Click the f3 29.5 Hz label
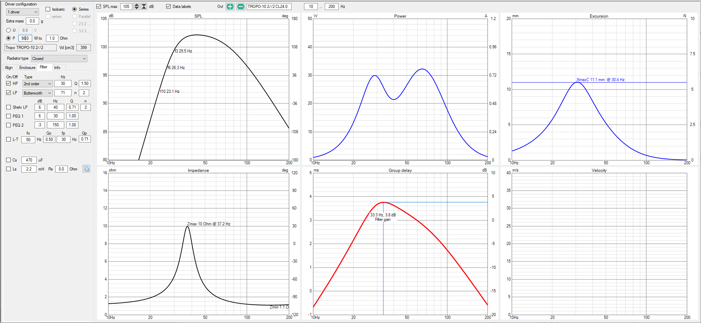 point(183,51)
